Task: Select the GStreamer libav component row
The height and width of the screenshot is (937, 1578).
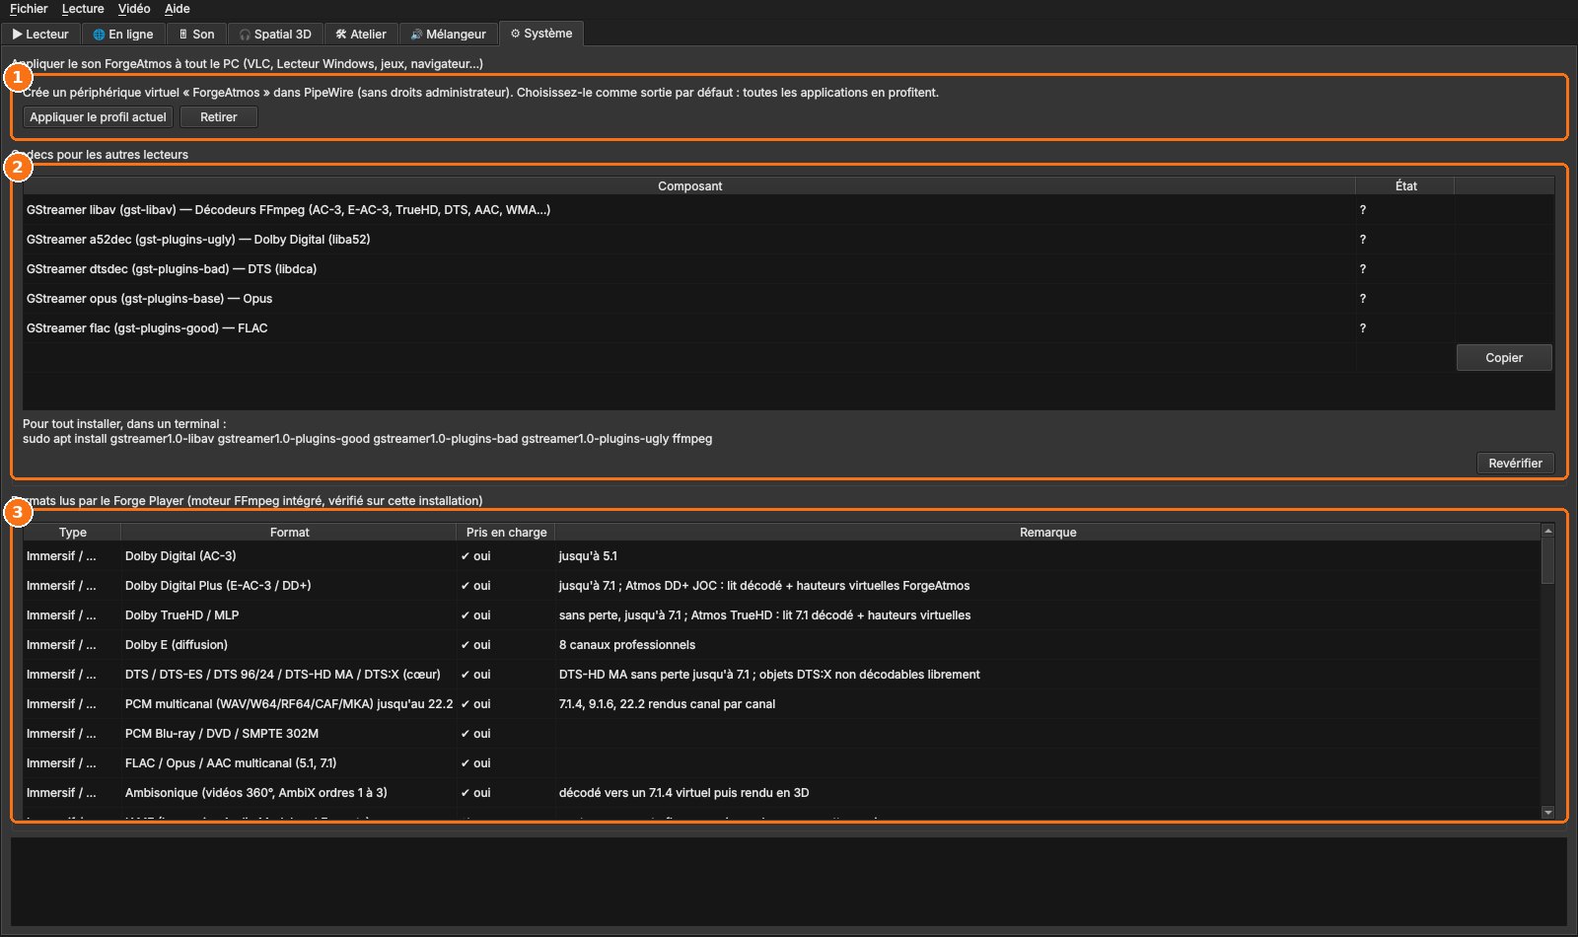Action: pos(689,210)
